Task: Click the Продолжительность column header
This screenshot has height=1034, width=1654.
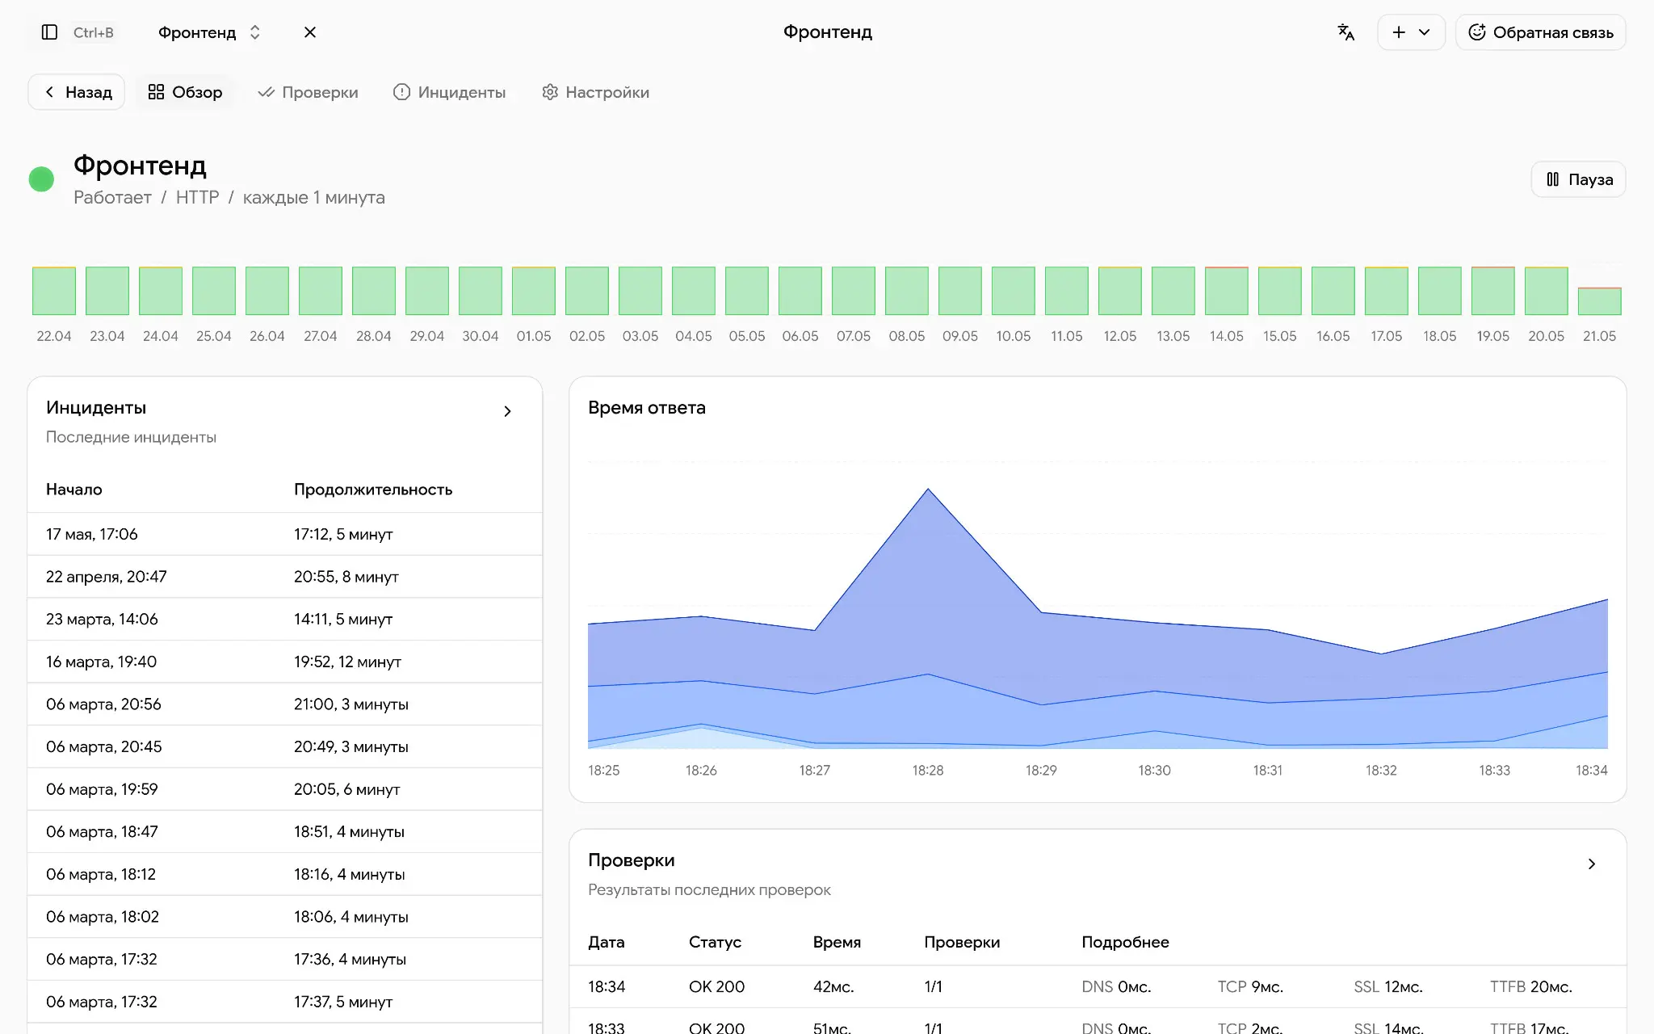Action: [x=373, y=490]
